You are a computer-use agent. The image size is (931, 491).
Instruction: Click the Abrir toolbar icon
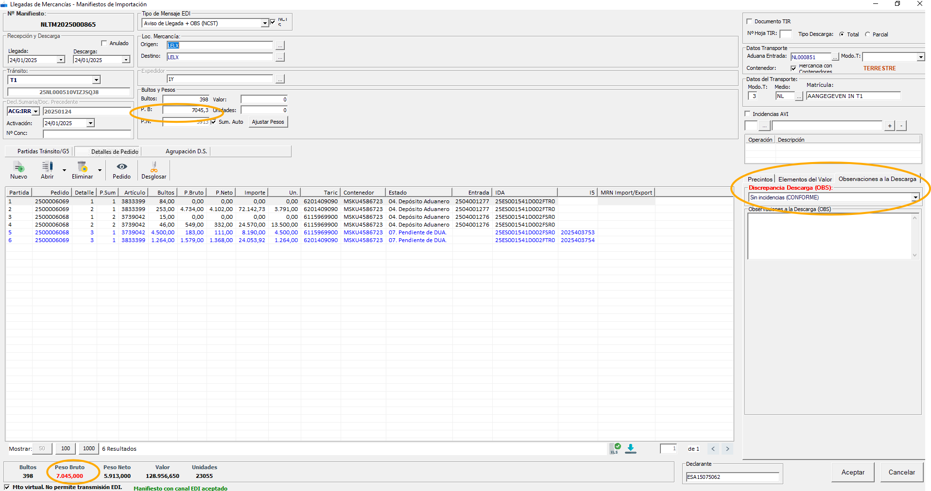click(47, 167)
